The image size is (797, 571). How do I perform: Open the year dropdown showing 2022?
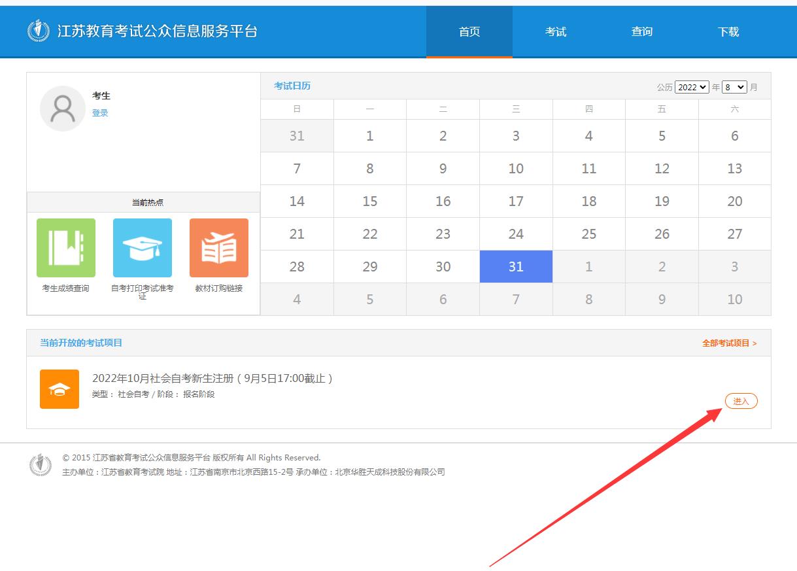pyautogui.click(x=692, y=87)
